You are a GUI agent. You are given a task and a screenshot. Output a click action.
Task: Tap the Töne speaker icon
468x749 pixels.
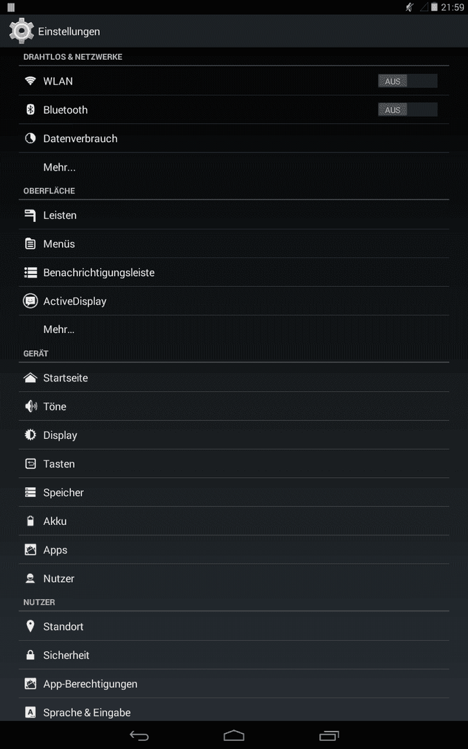(30, 406)
